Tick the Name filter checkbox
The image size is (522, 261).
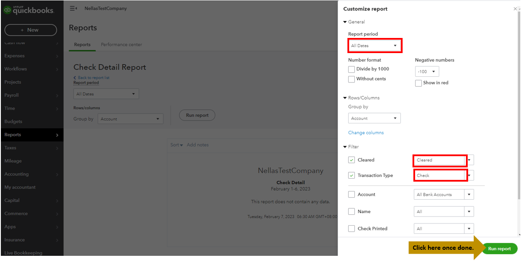point(351,212)
